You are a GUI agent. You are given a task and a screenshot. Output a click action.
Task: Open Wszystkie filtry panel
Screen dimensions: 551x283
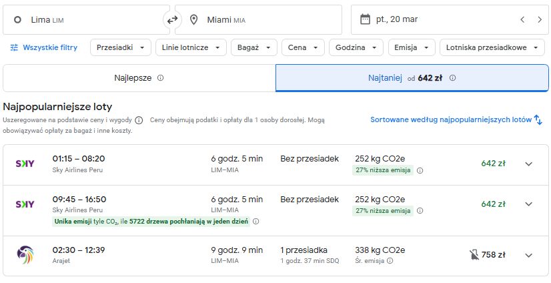click(x=44, y=47)
